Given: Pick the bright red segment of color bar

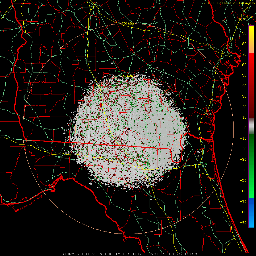Looking at the screenshot, I should coord(251,60).
